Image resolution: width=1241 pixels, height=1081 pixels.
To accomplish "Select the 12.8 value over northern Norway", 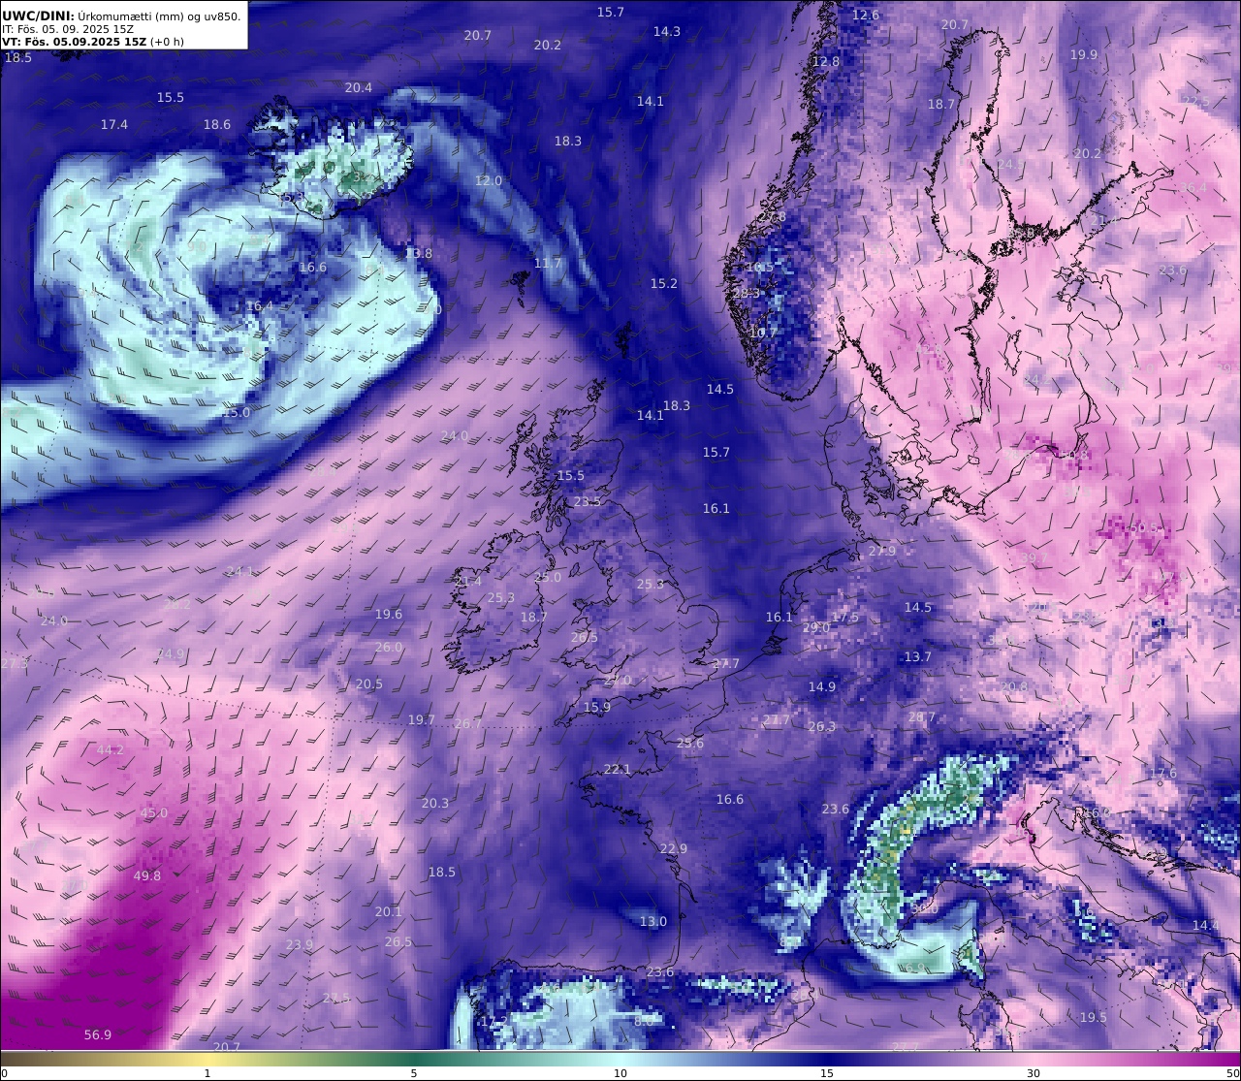I will [826, 61].
